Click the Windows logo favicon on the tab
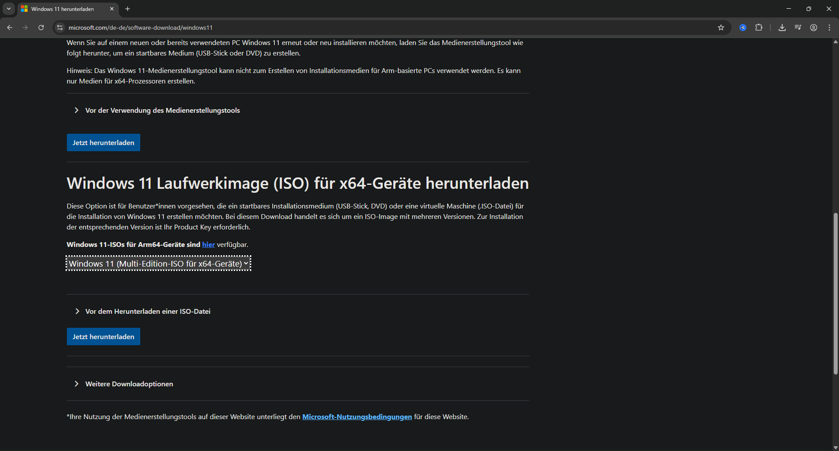This screenshot has height=451, width=839. [x=25, y=9]
